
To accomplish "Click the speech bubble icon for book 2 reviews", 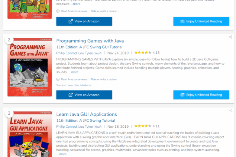I will (58, 79).
